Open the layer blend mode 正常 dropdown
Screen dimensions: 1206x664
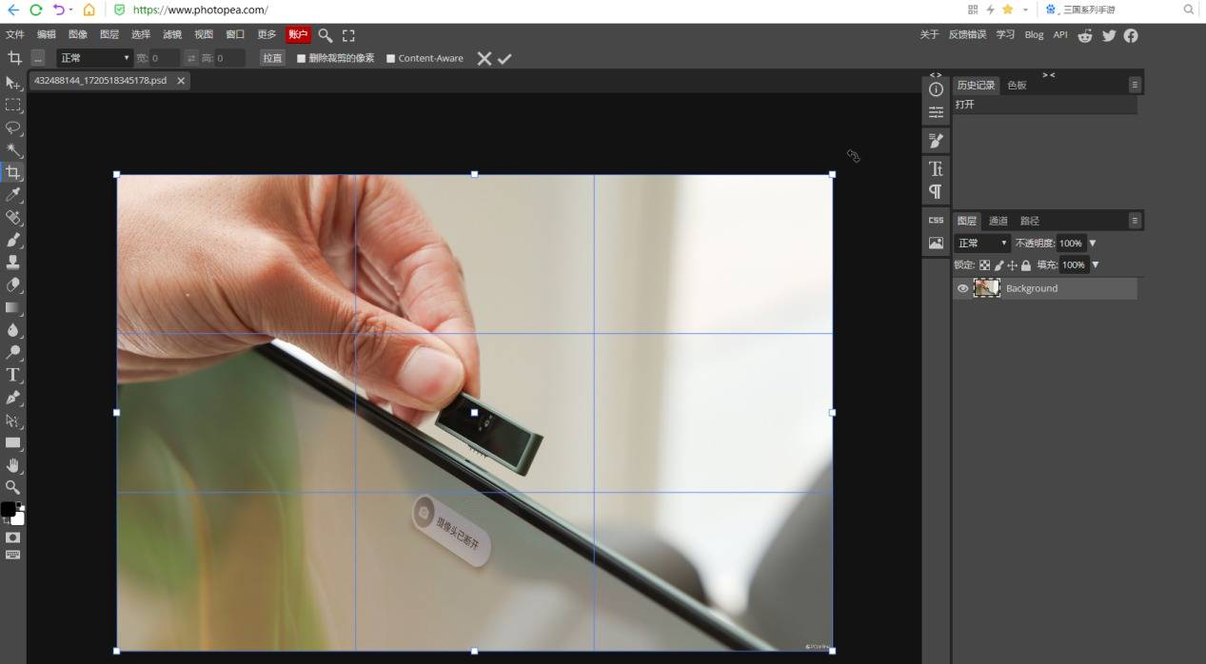tap(981, 244)
